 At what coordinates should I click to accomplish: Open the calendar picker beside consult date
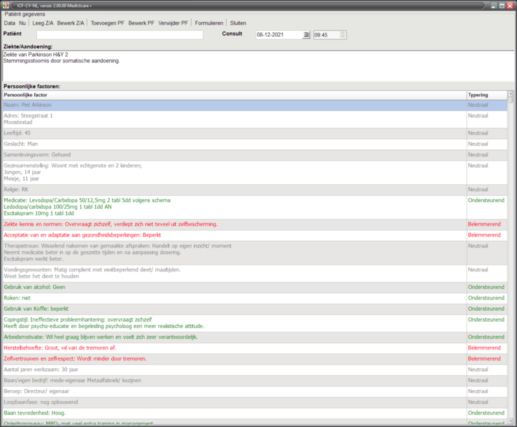coord(306,35)
